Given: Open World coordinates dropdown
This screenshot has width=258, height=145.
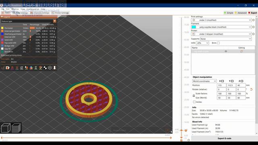Looking at the screenshot, I should click(204, 81).
